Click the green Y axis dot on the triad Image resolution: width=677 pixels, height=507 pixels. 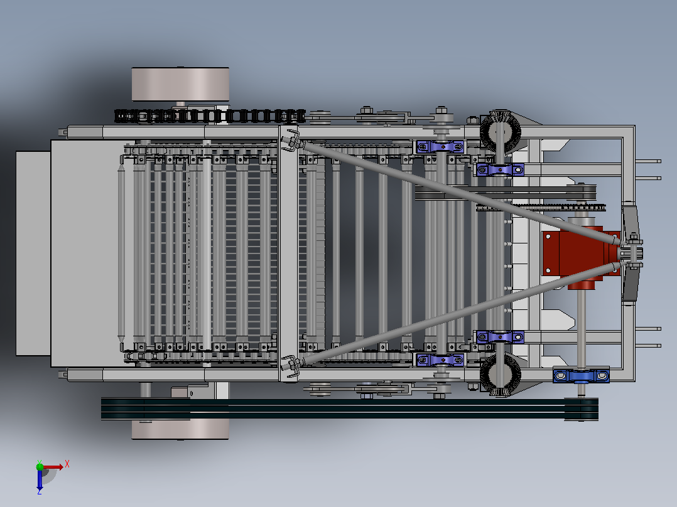[40, 466]
